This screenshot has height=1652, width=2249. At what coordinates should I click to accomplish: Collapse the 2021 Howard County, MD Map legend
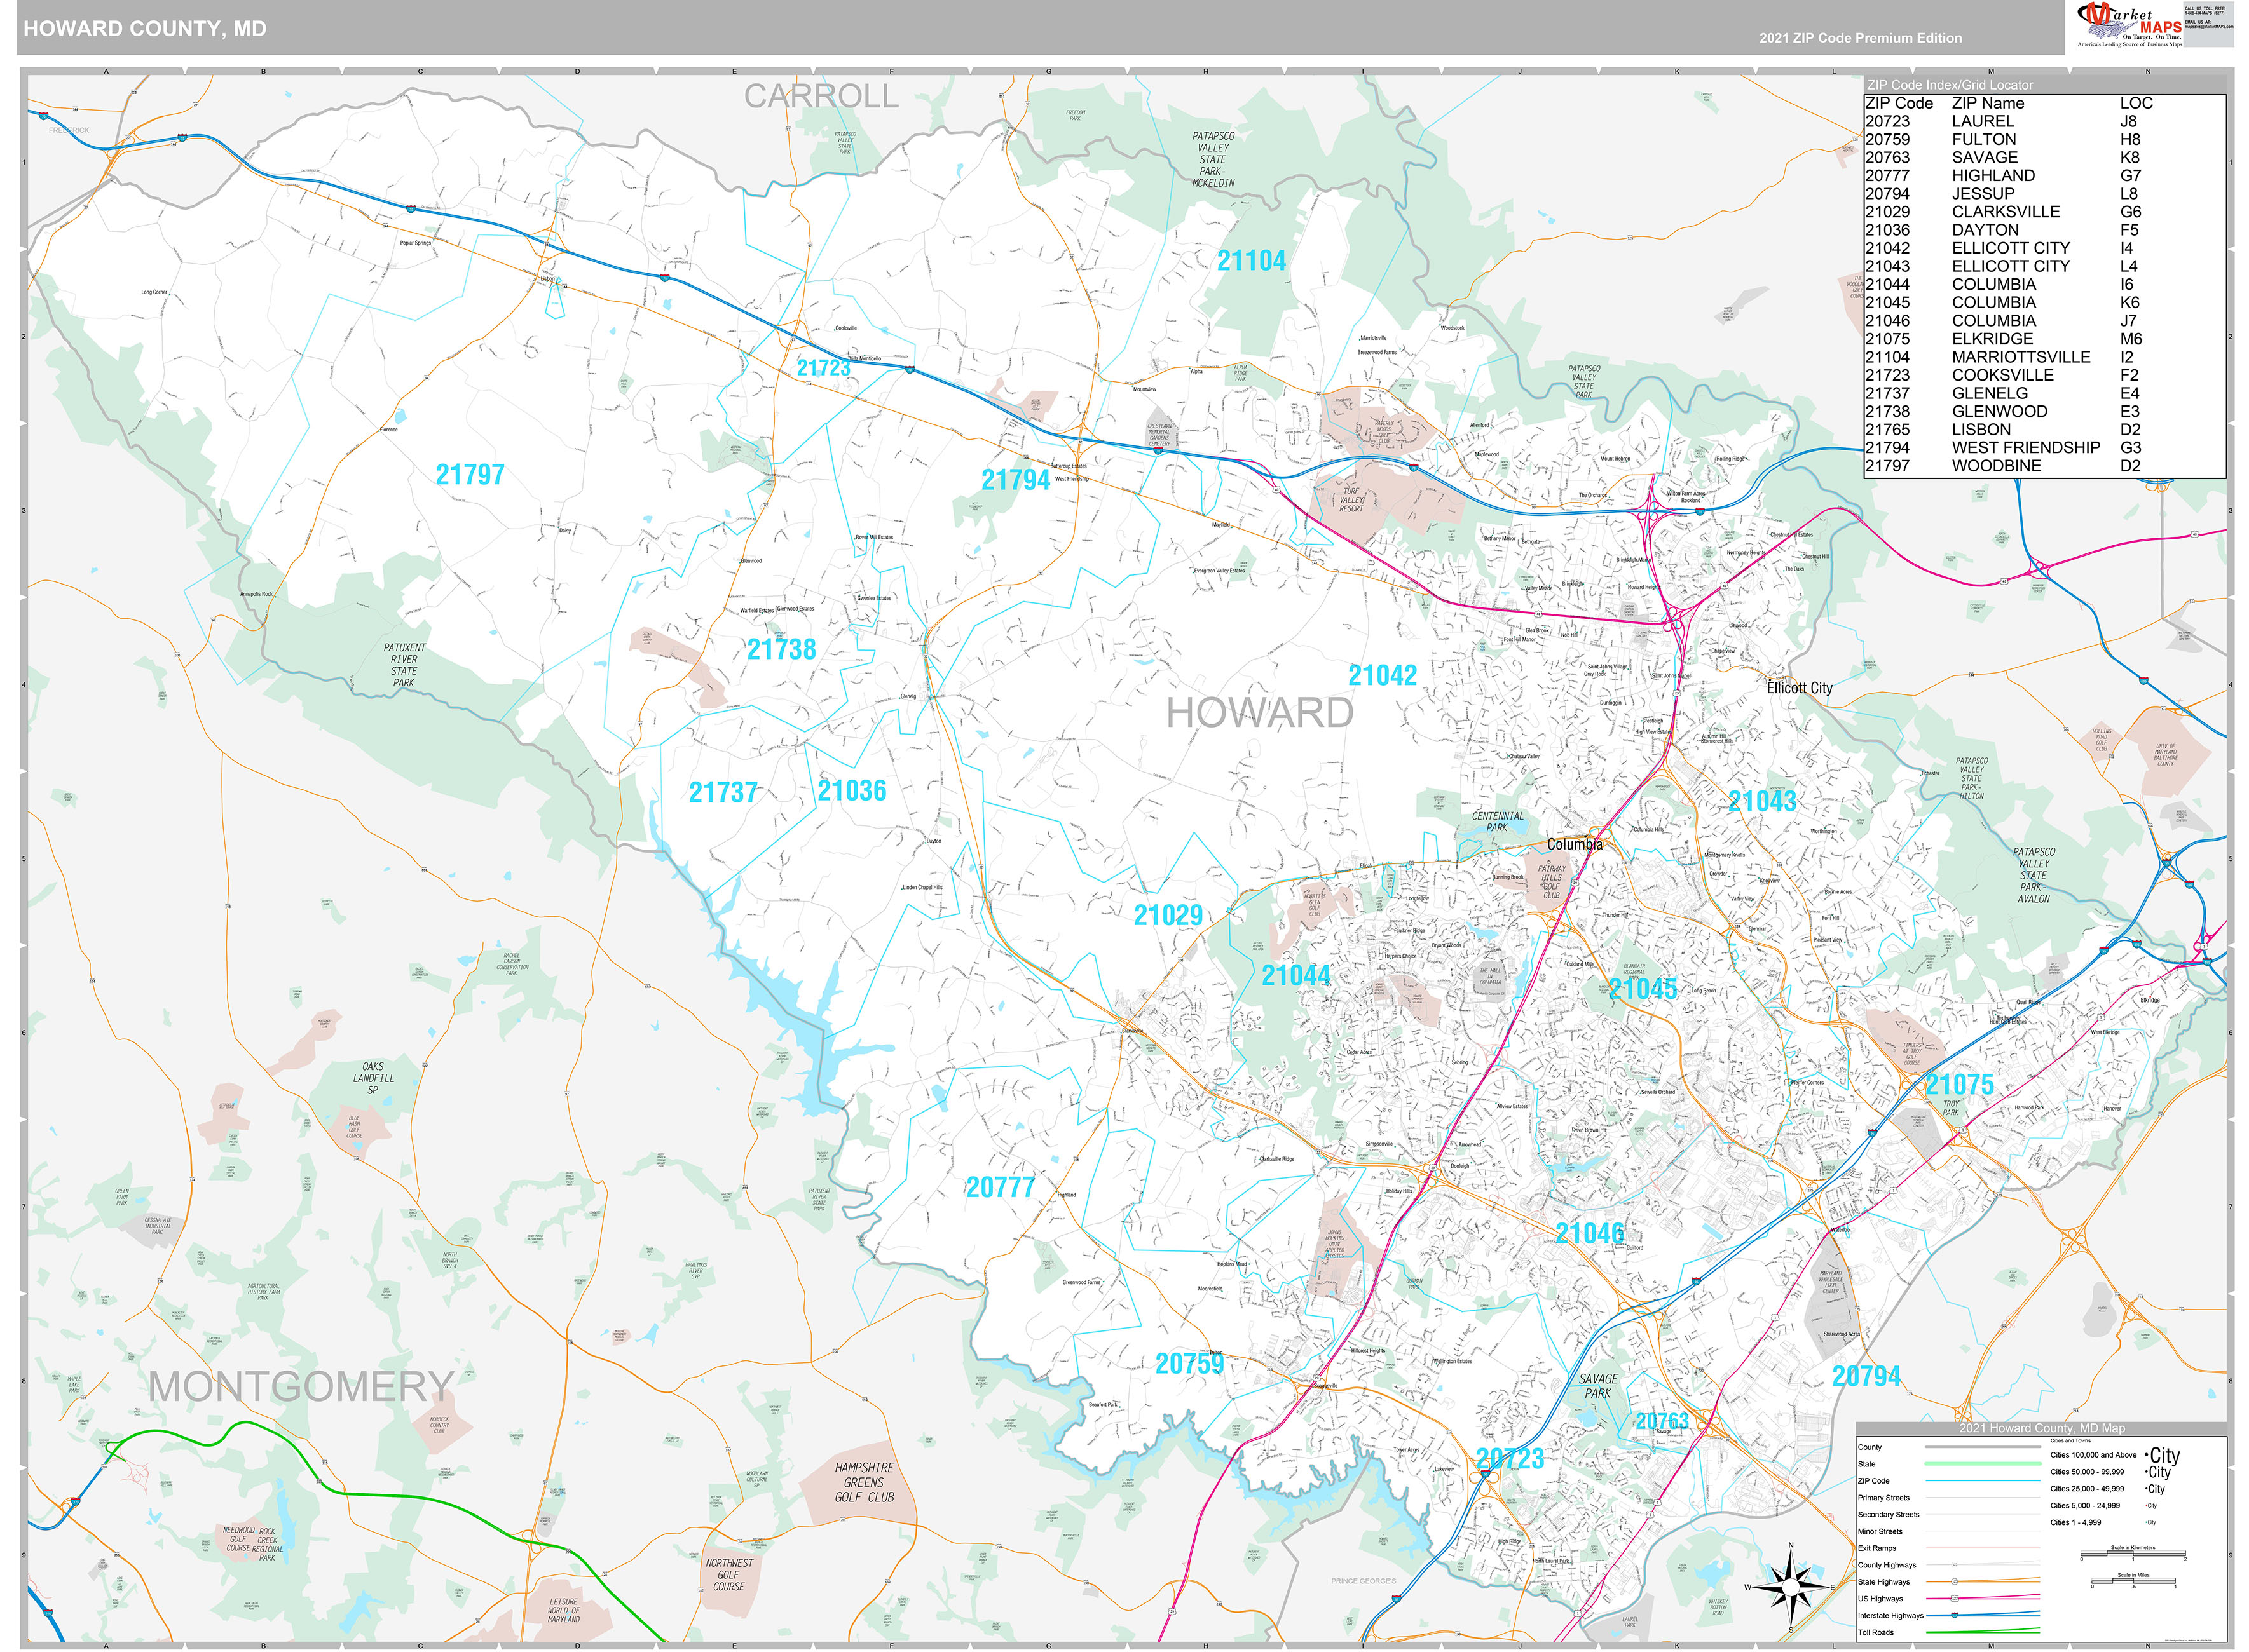coord(2043,1428)
